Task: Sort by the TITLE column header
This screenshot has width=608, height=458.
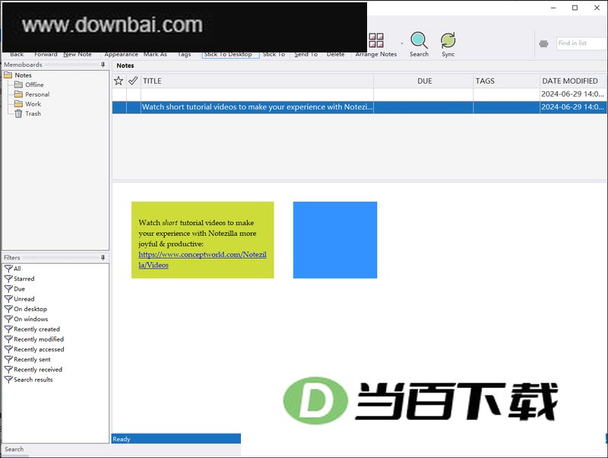Action: [257, 81]
